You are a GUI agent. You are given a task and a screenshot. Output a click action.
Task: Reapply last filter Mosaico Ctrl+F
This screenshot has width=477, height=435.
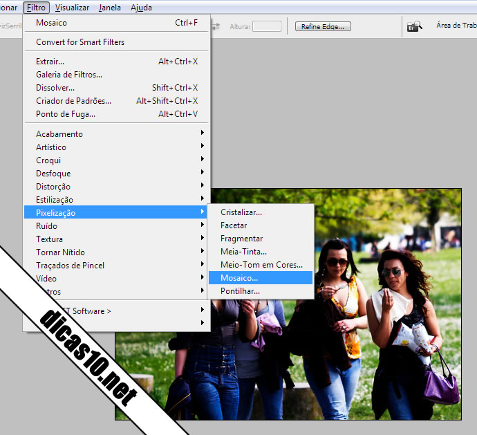click(117, 23)
